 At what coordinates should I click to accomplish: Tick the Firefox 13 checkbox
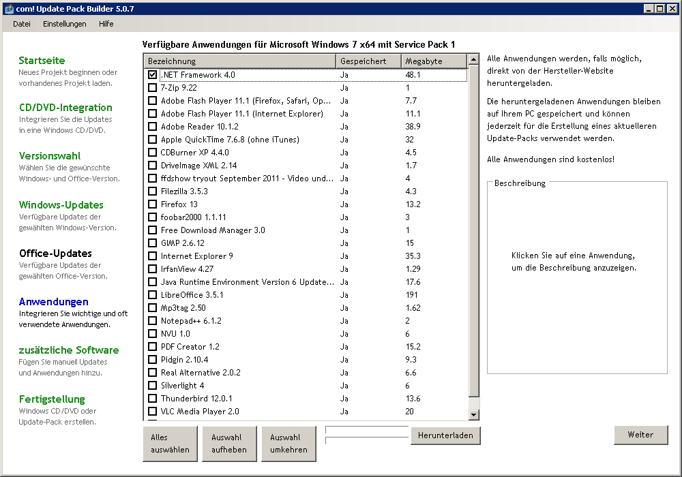(152, 204)
